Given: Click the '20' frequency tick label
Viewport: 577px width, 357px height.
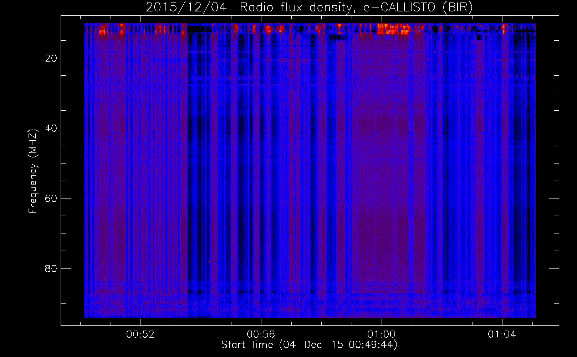Looking at the screenshot, I should [51, 58].
